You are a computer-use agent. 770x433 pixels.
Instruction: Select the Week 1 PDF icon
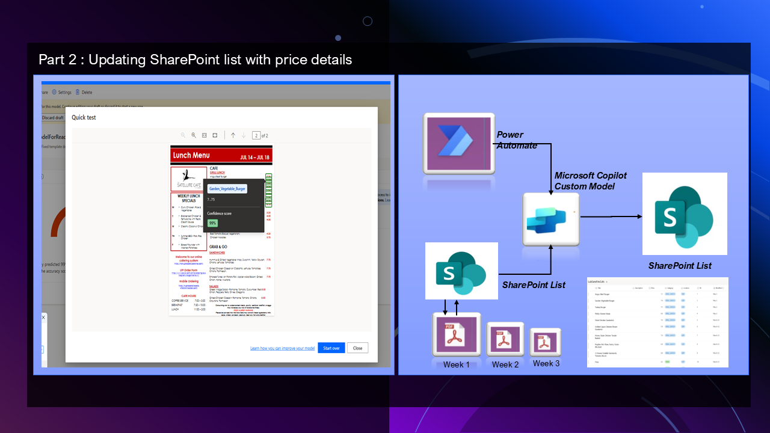click(457, 335)
